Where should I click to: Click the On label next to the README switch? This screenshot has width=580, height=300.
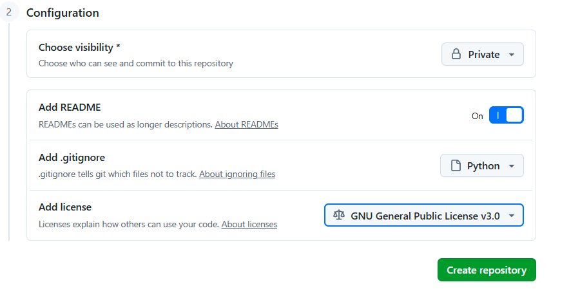pyautogui.click(x=477, y=116)
